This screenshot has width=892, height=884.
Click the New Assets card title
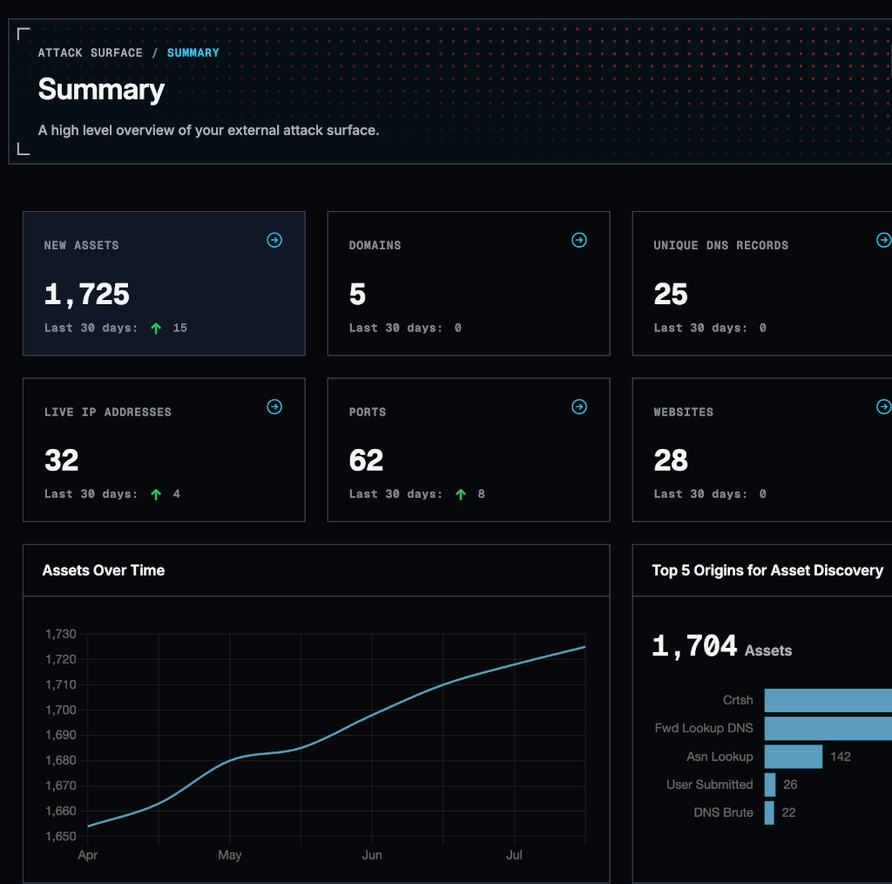pyautogui.click(x=81, y=245)
